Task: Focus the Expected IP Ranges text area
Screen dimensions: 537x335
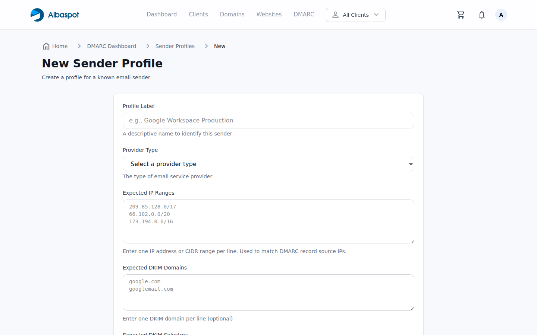Action: pyautogui.click(x=268, y=221)
